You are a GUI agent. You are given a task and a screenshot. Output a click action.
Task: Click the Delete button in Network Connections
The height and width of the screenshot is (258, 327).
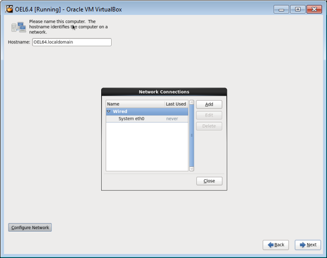(209, 126)
